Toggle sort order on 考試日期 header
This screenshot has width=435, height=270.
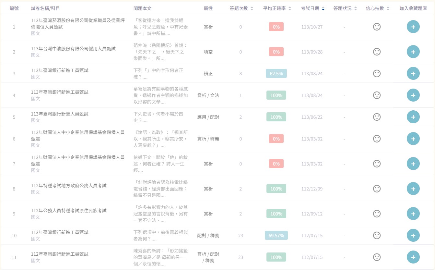[312, 8]
